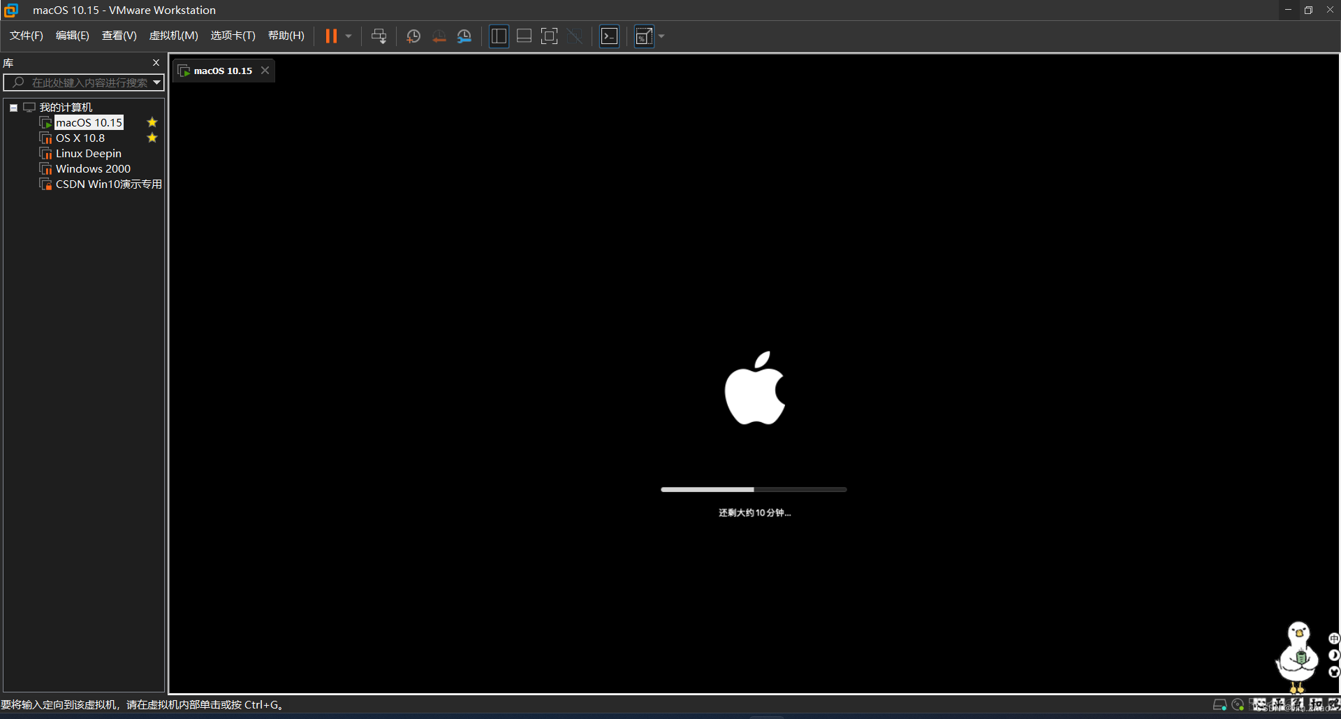Screen dimensions: 1341x719
Task: Click the macOS installation progress bar
Action: click(754, 490)
